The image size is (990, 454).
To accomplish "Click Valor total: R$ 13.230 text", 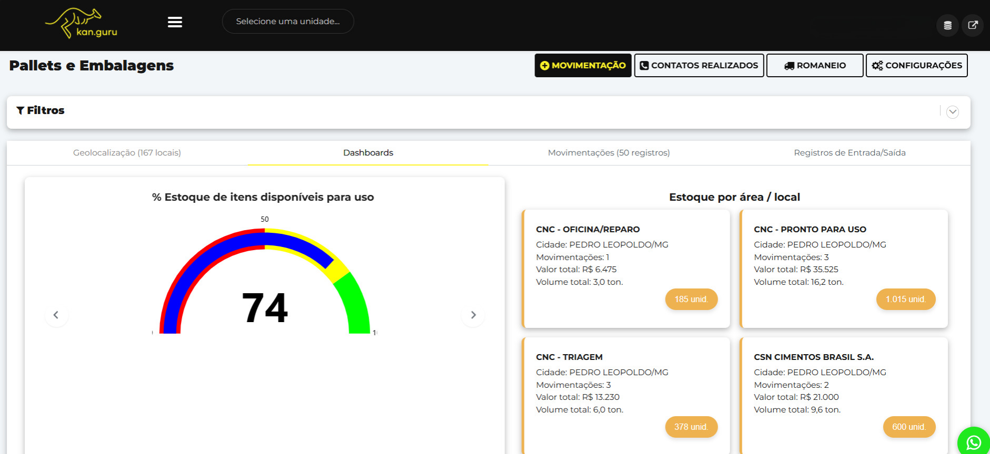I will pyautogui.click(x=578, y=397).
